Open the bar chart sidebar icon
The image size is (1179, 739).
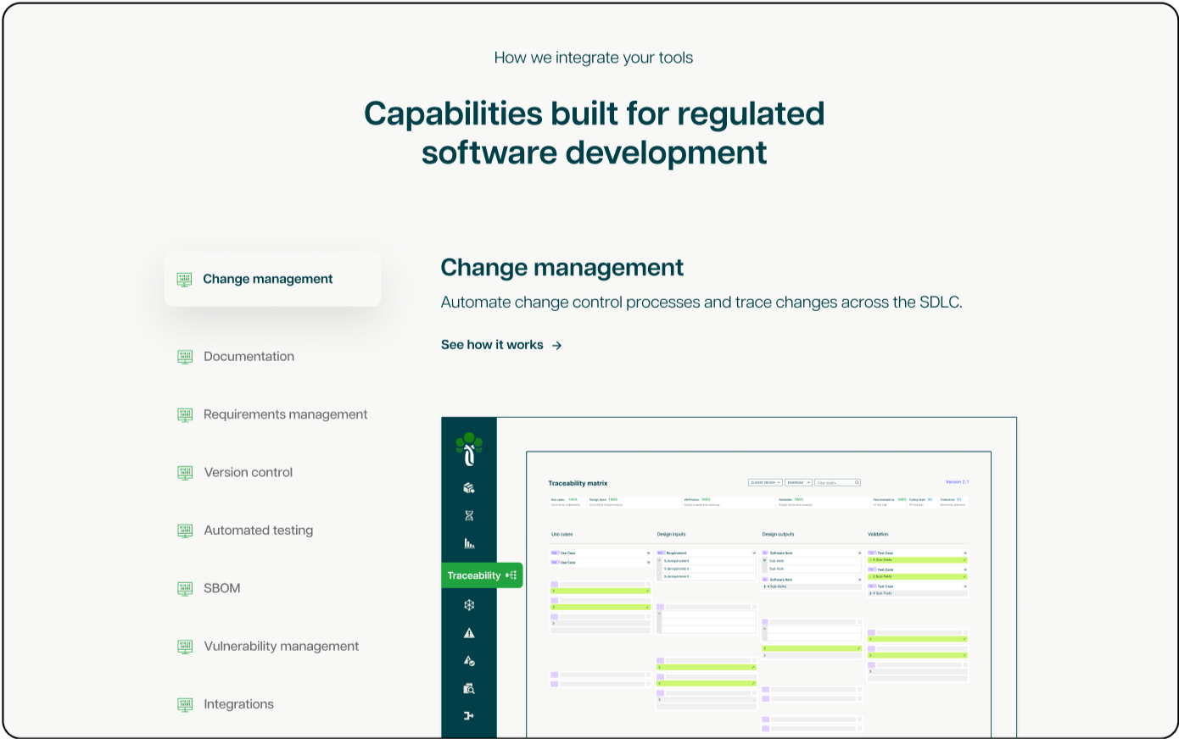pyautogui.click(x=469, y=543)
